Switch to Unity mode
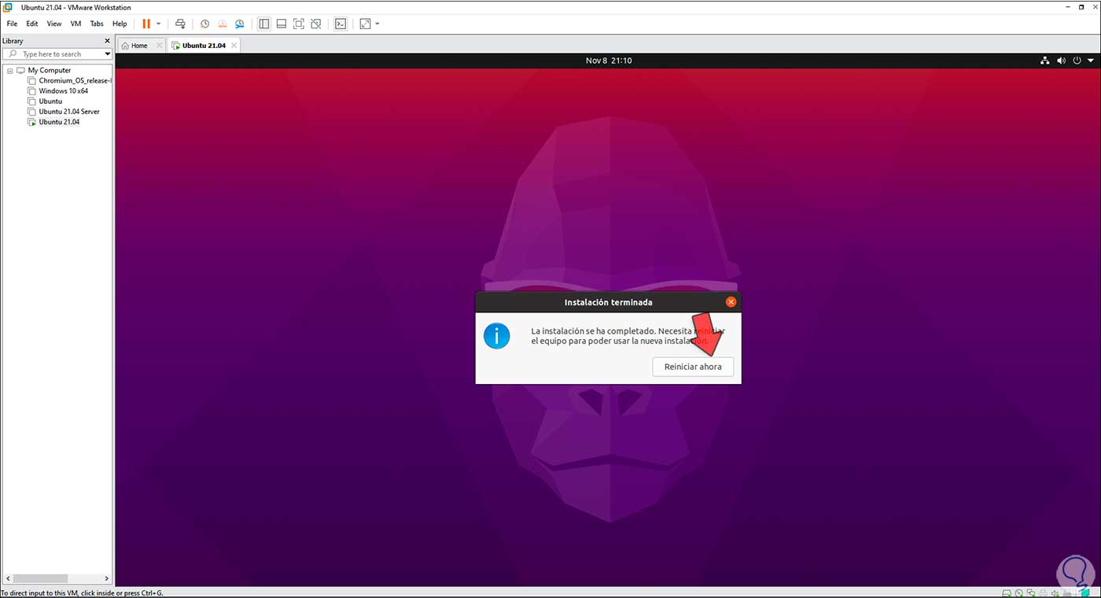The width and height of the screenshot is (1101, 598). 316,24
